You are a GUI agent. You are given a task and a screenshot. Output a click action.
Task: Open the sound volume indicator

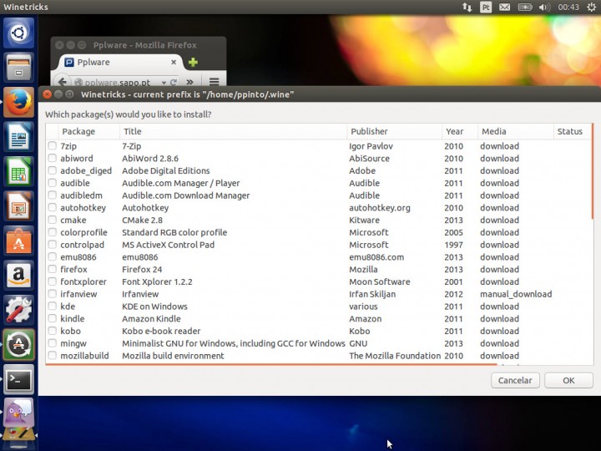pos(544,7)
